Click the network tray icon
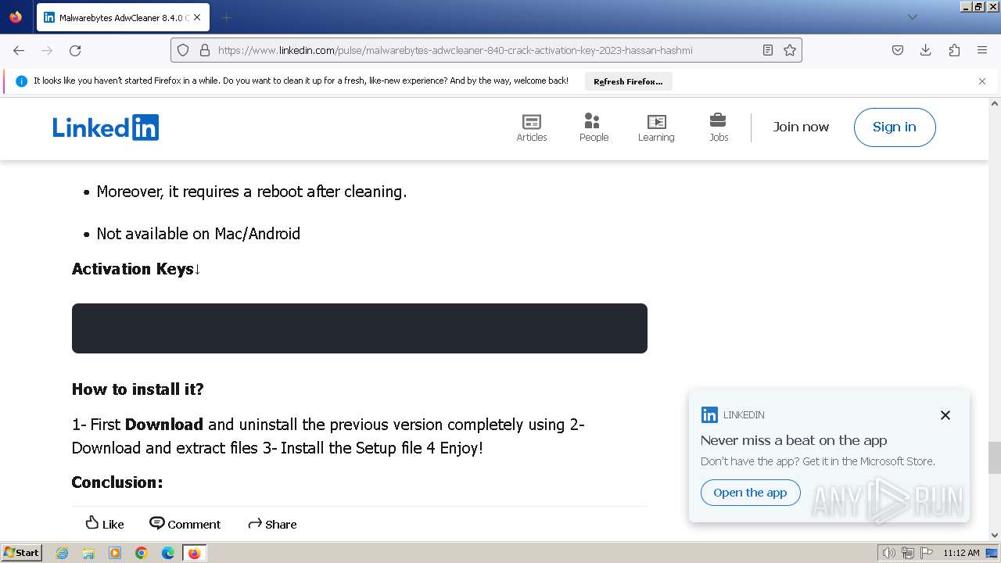Image resolution: width=1001 pixels, height=563 pixels. 908,553
